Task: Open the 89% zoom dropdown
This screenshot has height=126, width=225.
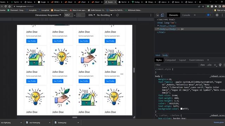Action: point(91,15)
